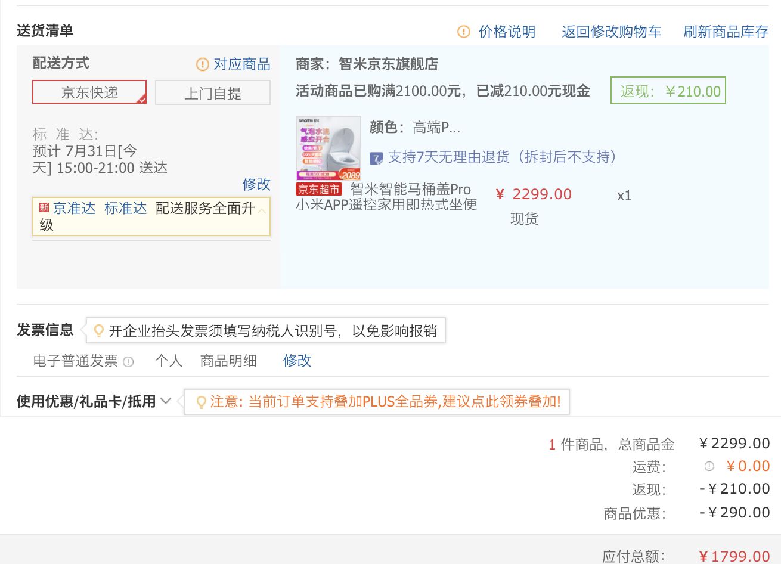This screenshot has height=564, width=781.
Task: Click the 对应商品 info icon
Action: click(x=203, y=64)
